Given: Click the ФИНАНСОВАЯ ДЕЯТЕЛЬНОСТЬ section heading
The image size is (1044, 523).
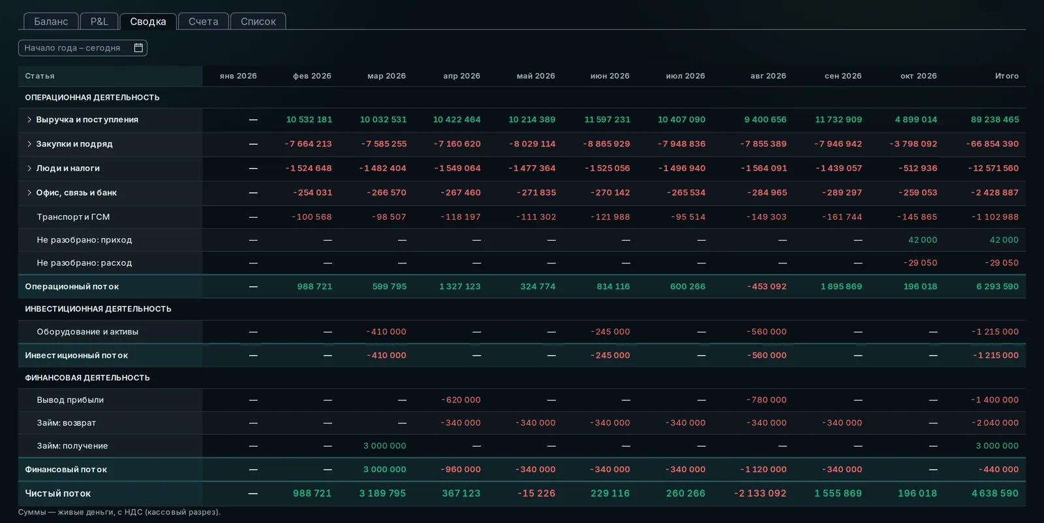Looking at the screenshot, I should tap(87, 378).
